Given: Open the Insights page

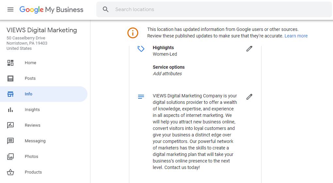Looking at the screenshot, I should (x=32, y=110).
